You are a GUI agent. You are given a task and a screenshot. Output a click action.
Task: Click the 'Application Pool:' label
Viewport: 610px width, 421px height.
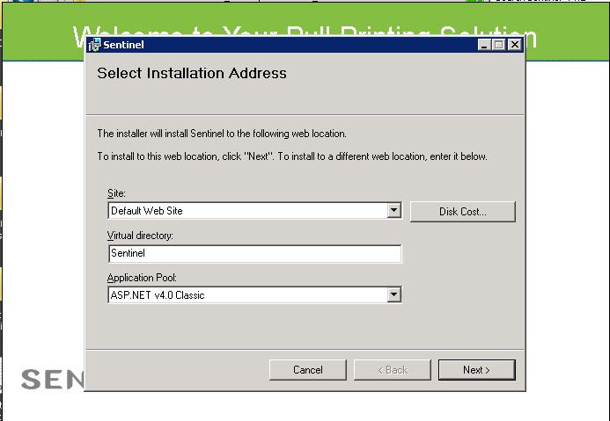pos(142,278)
